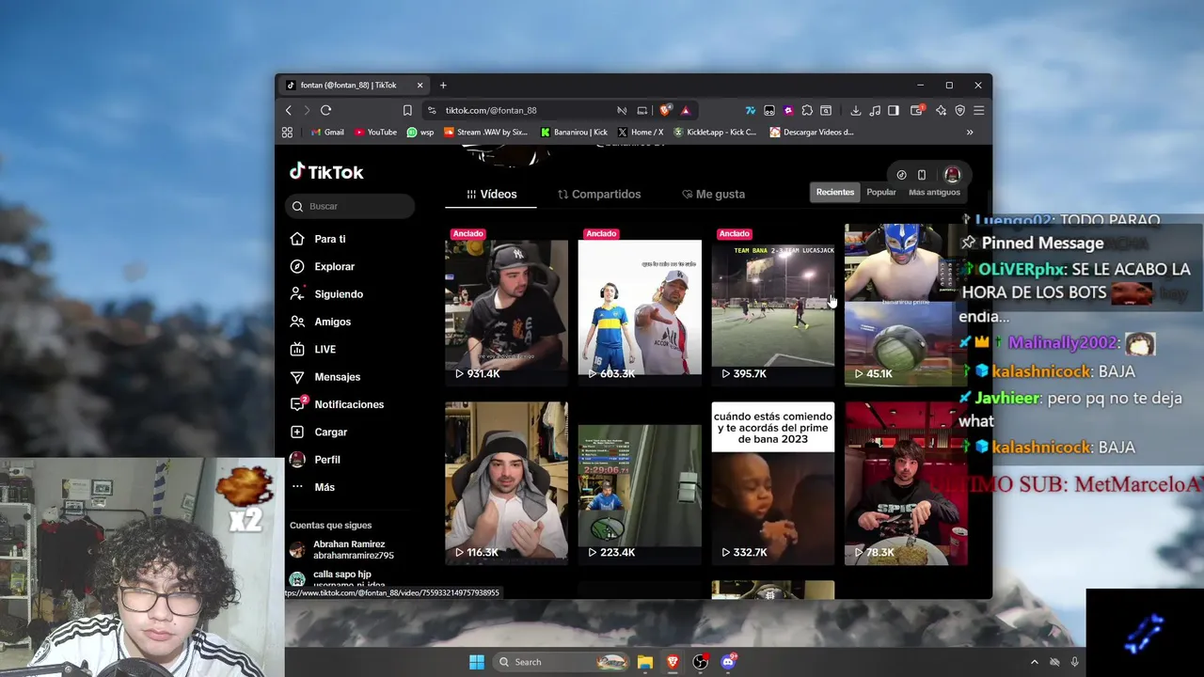The image size is (1204, 677).
Task: Expand the bookmarks overflow chevron
Action: 970,133
